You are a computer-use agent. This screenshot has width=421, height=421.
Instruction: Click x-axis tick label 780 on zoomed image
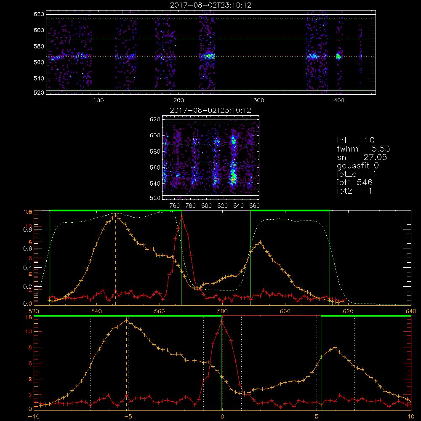(191, 206)
